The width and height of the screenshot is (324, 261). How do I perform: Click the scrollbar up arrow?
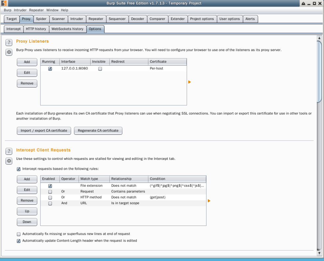click(x=319, y=38)
